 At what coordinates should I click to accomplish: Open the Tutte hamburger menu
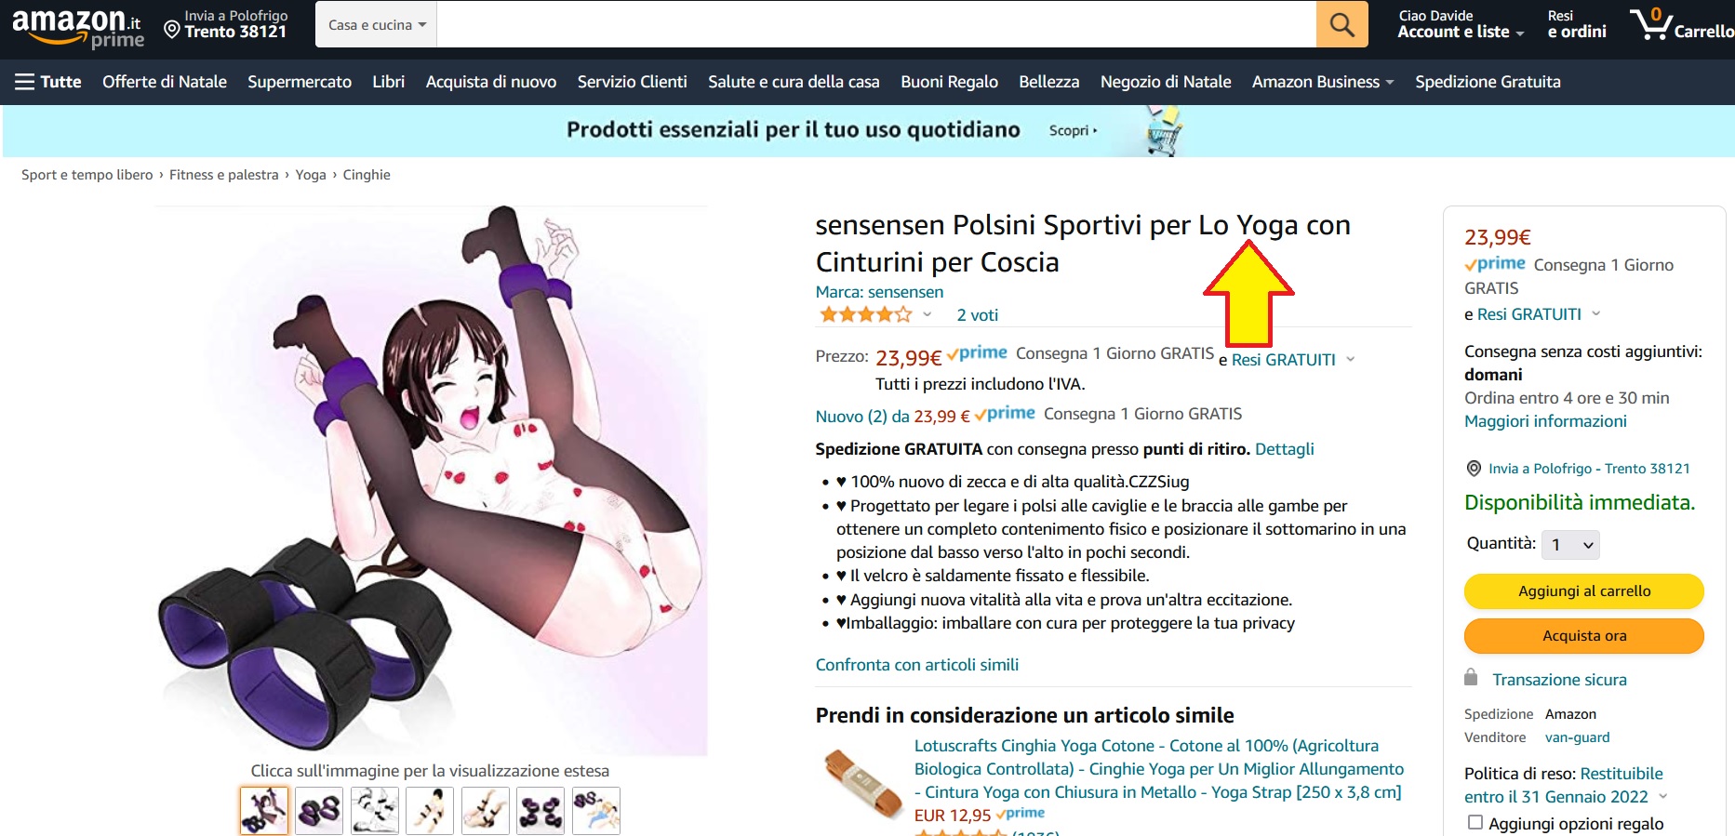click(x=48, y=82)
